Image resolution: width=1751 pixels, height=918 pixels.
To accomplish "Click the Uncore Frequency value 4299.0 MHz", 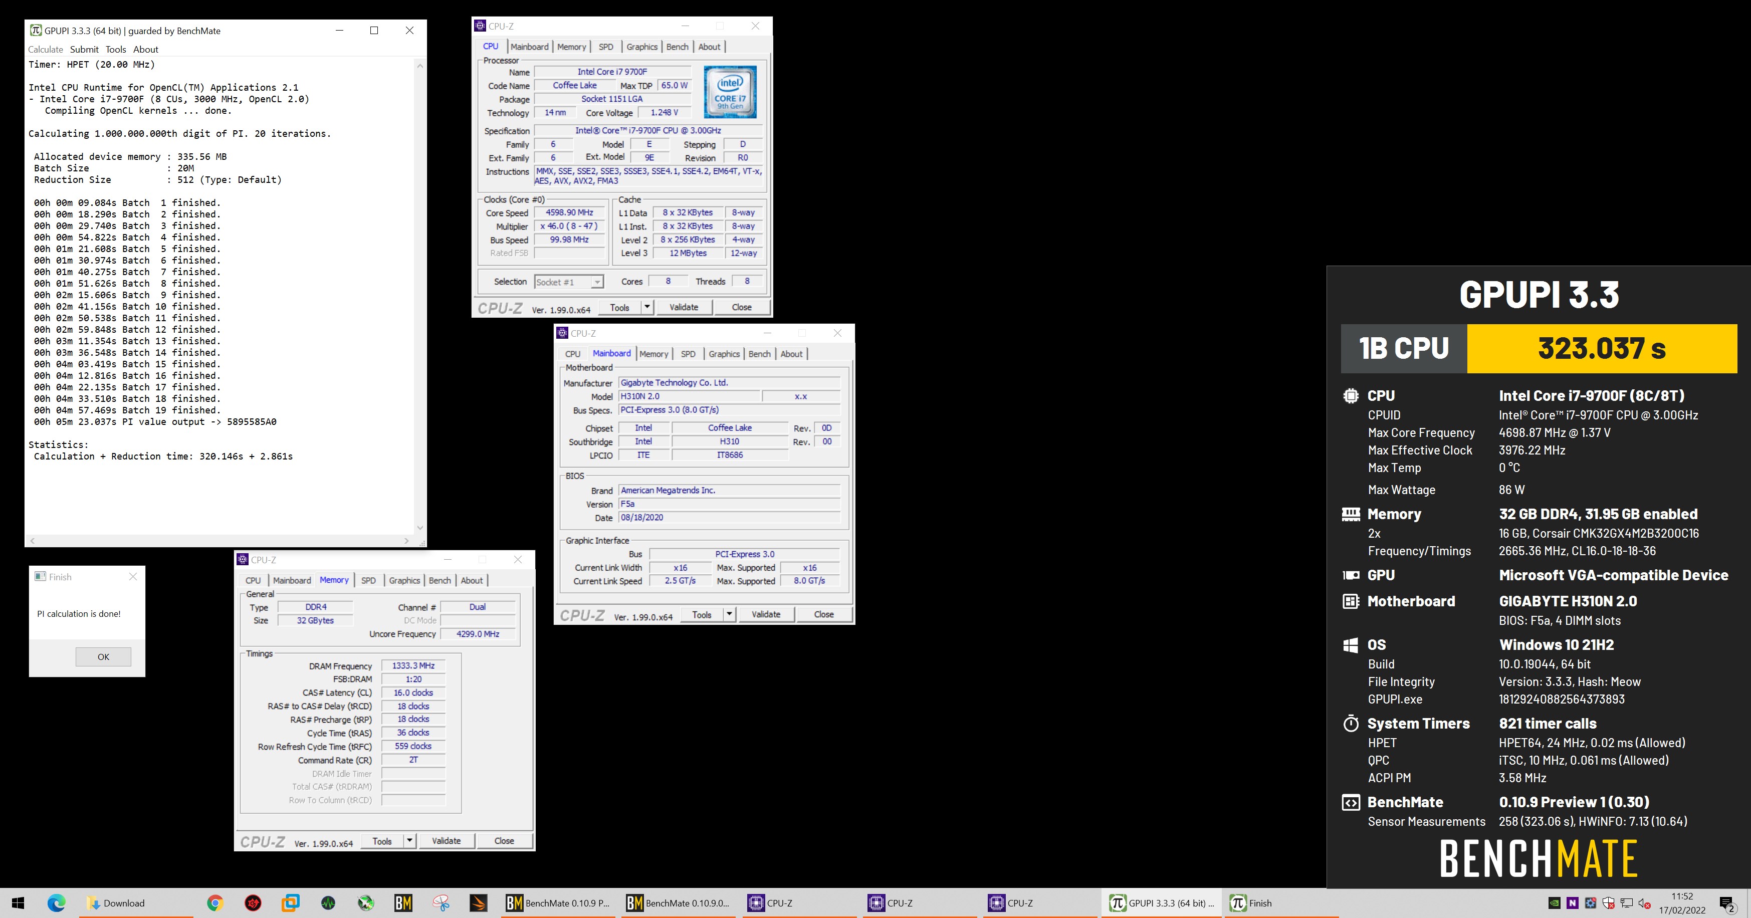I will click(x=478, y=634).
